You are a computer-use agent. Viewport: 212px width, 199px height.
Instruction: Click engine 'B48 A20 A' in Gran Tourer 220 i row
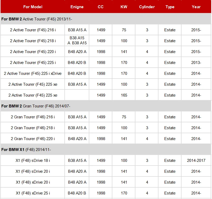[x=77, y=139]
